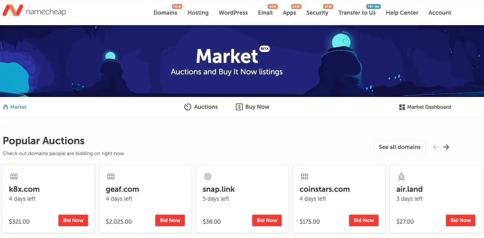This screenshot has width=484, height=238.
Task: Open the Account menu
Action: 440,13
